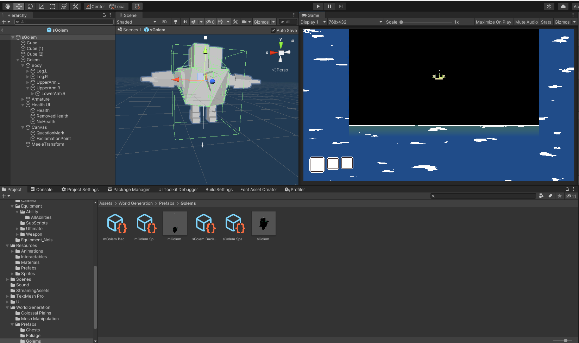Select MeeleTransform in Hierarchy

click(48, 144)
